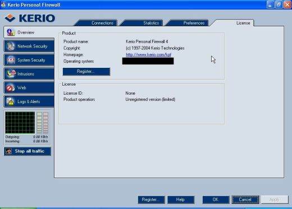Image resolution: width=292 pixels, height=209 pixels.
Task: Click the bottom Register button
Action: click(151, 199)
